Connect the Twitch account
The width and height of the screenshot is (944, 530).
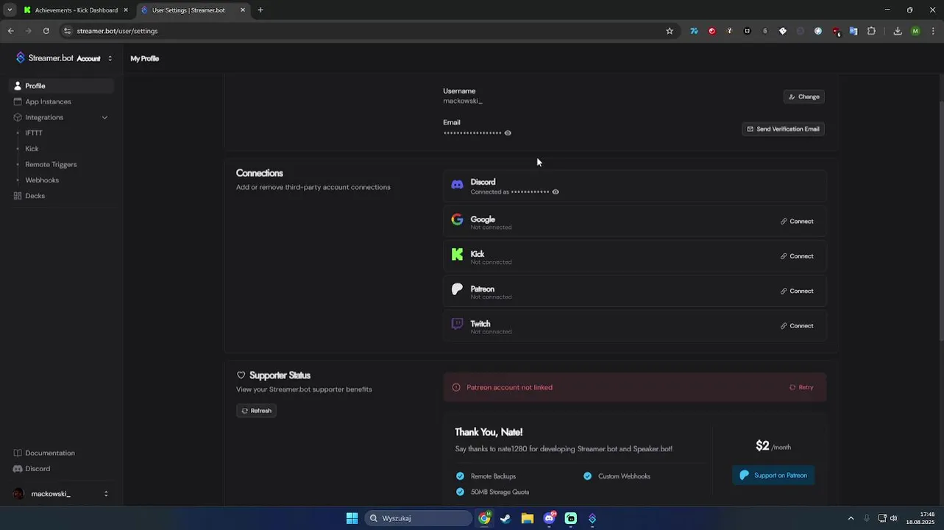click(x=797, y=325)
